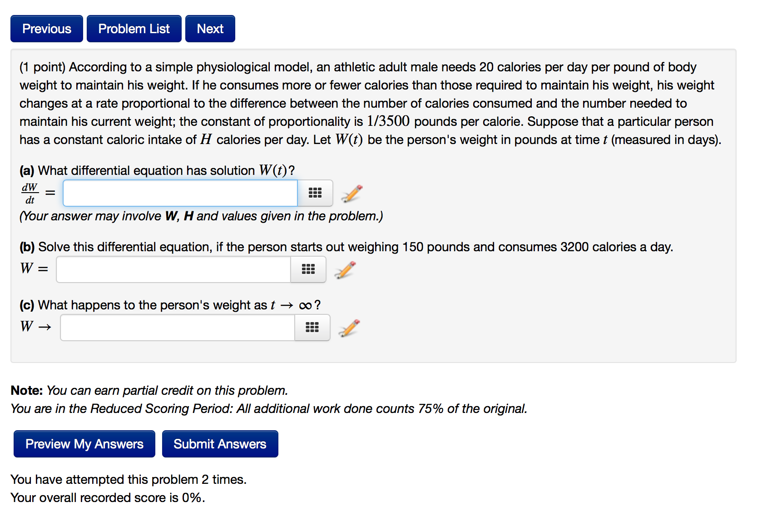Focus the W limit field in part (c)
The height and width of the screenshot is (507, 772).
coord(178,328)
